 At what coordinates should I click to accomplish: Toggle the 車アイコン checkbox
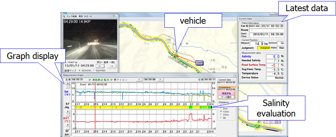(112, 80)
